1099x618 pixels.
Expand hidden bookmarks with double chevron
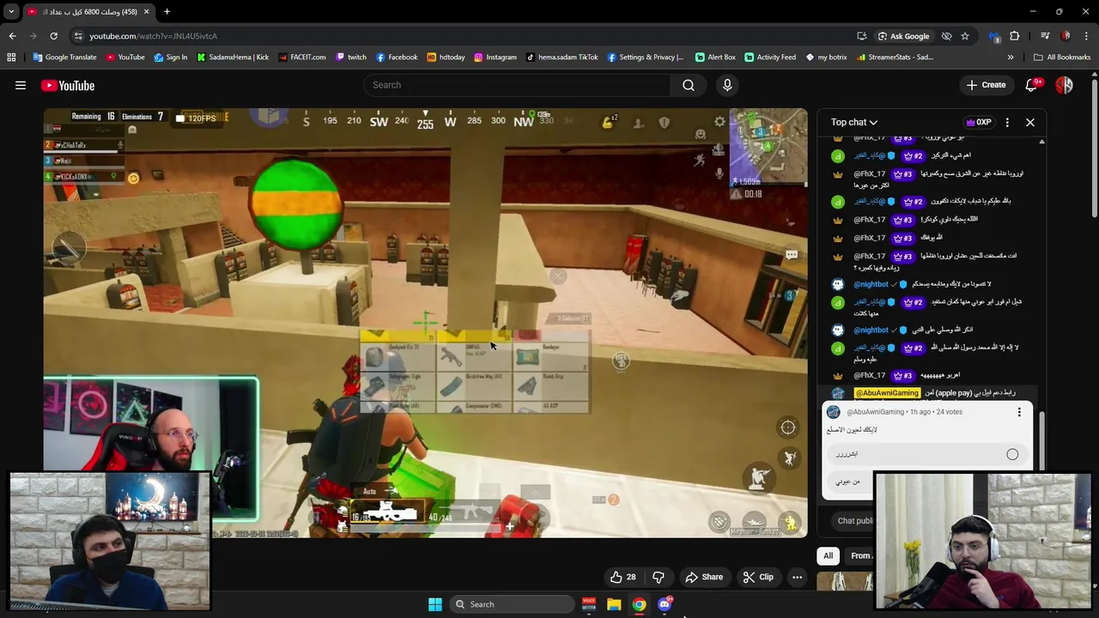click(1011, 58)
